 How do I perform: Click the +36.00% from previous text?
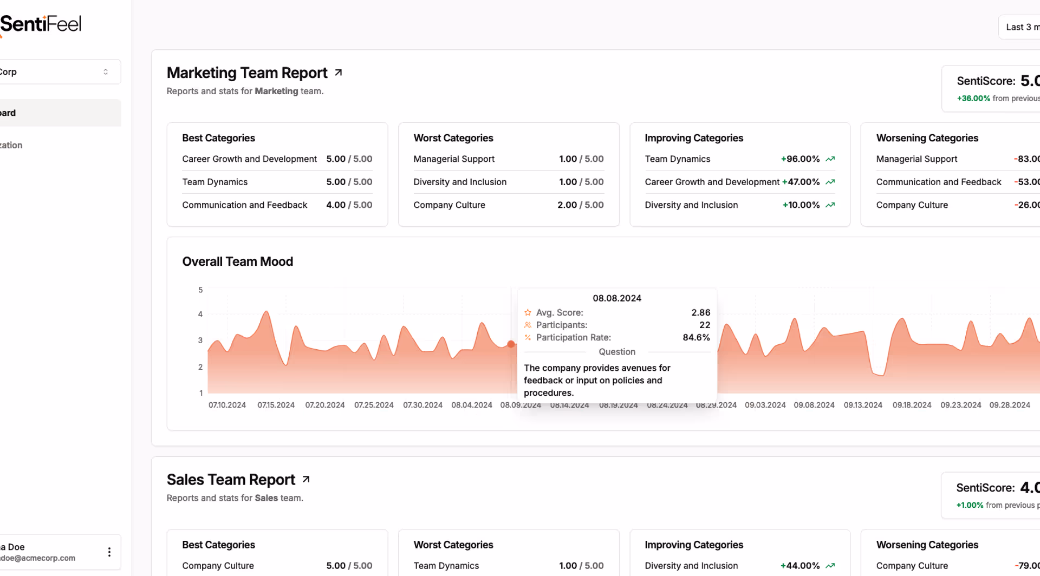[998, 99]
